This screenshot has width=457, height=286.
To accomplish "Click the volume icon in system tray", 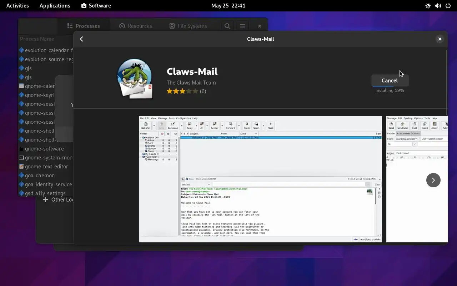I will 438,6.
